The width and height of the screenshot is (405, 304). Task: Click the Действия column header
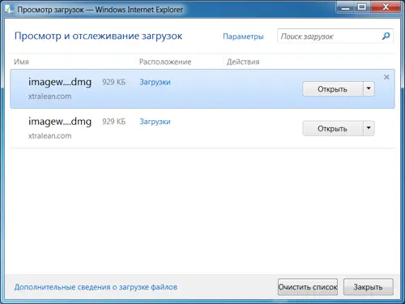point(243,62)
